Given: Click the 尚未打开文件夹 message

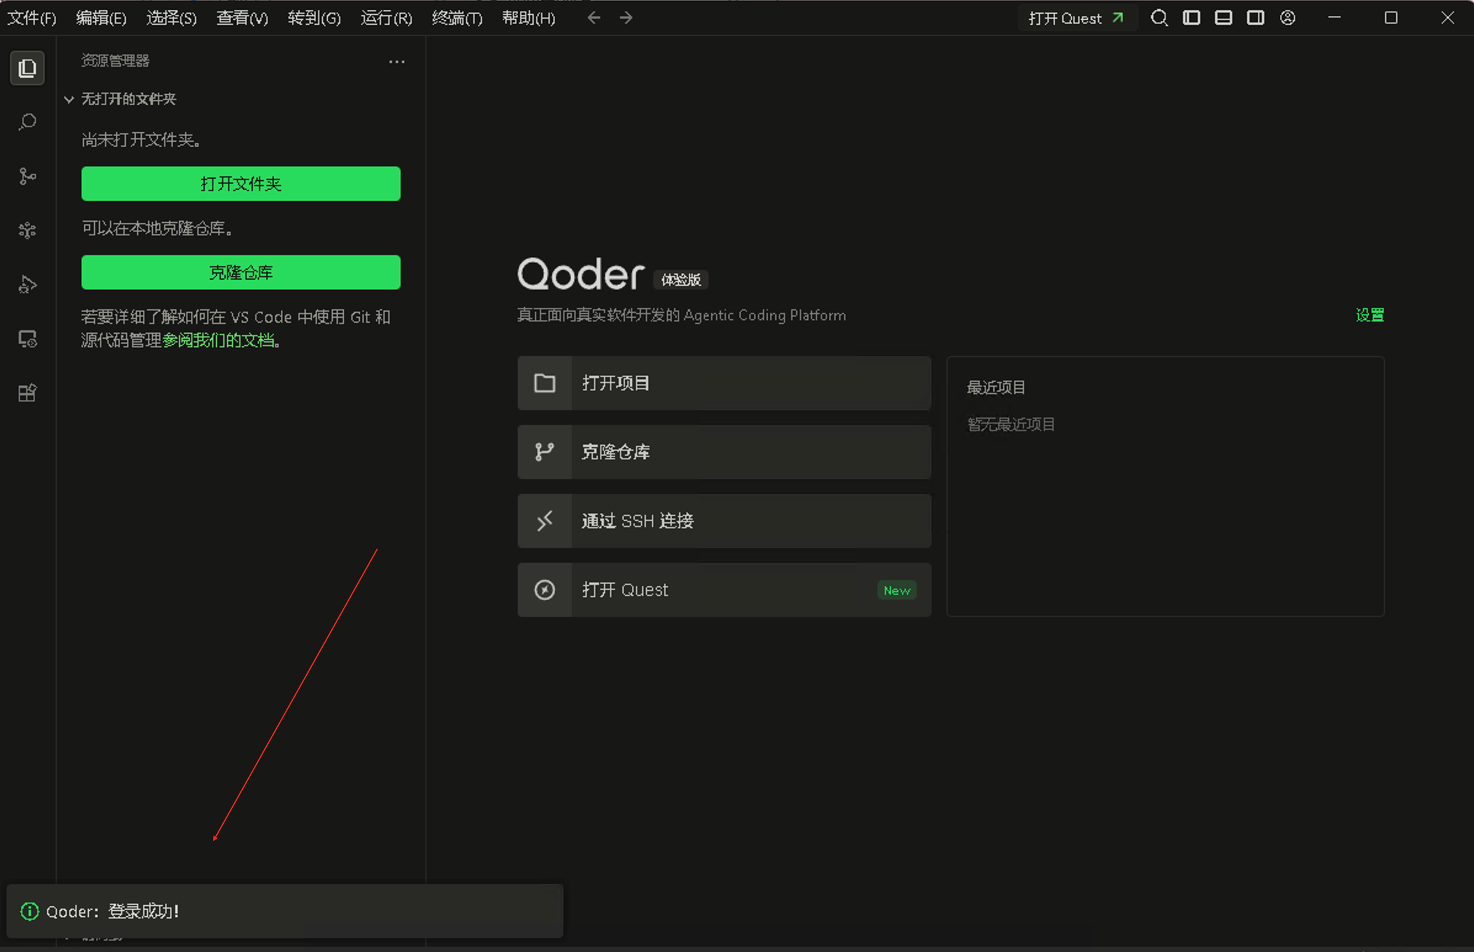Looking at the screenshot, I should (142, 140).
